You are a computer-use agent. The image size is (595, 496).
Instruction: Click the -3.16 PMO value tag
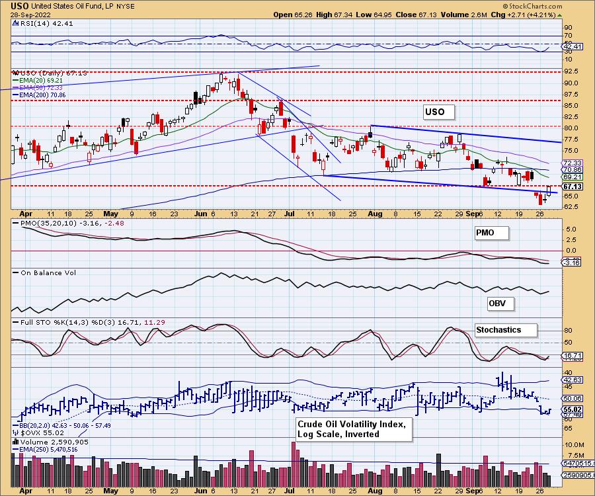point(571,263)
